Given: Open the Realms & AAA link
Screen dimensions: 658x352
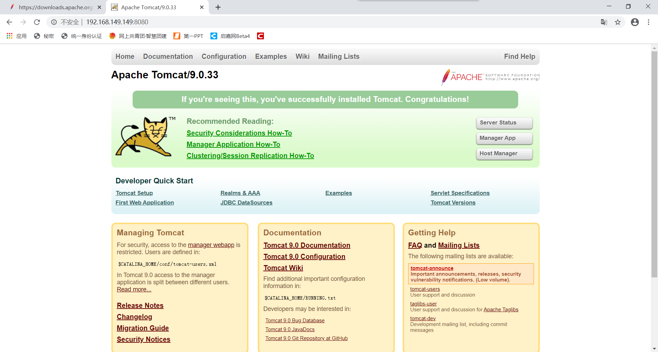Looking at the screenshot, I should 240,193.
